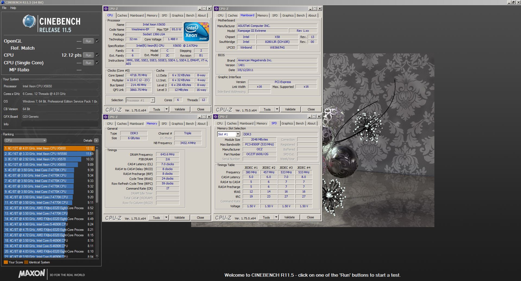
Task: Open the Processor #1 selection dropdown
Action: coord(140,100)
